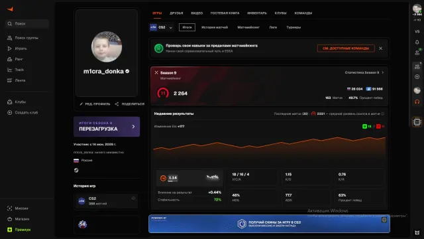Select the Матчмейкинг sub-tab
424x239 pixels.
click(x=248, y=27)
